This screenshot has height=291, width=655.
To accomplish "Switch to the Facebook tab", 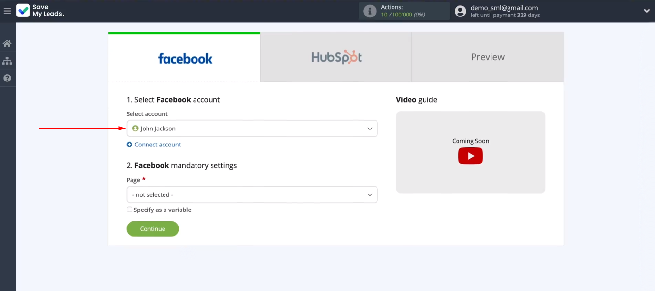I will (184, 57).
